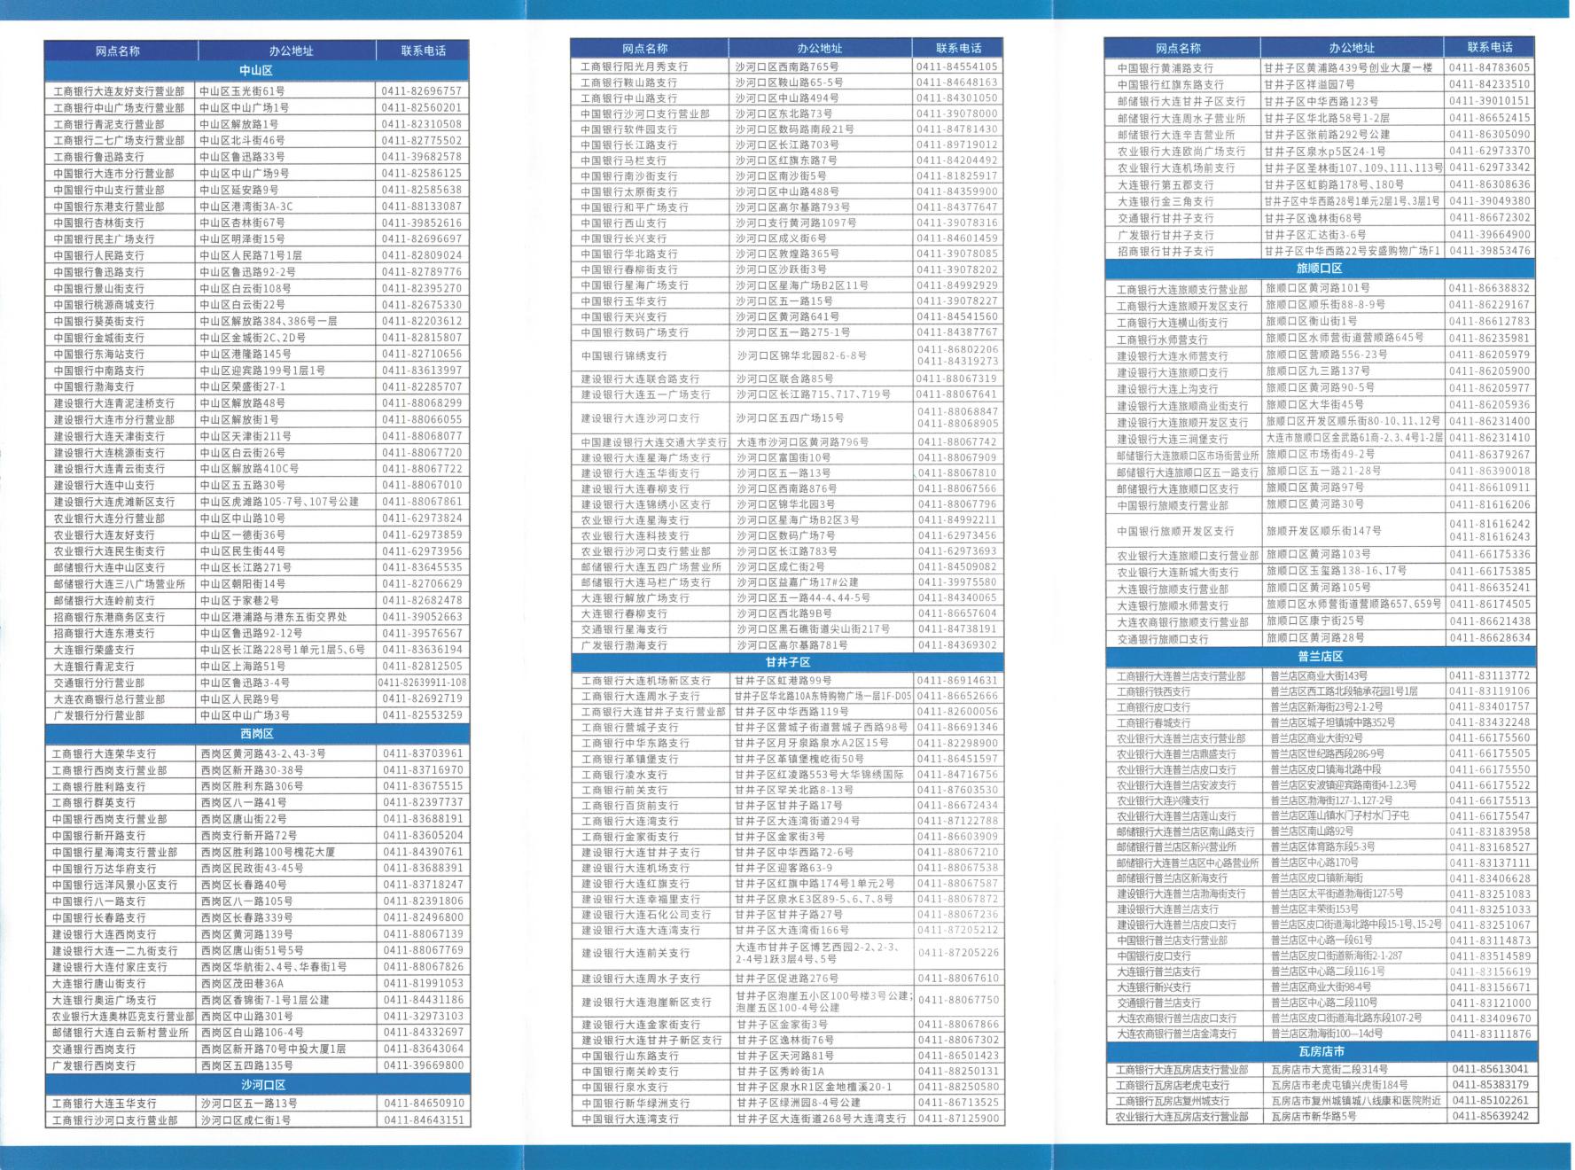The width and height of the screenshot is (1575, 1170).
Task: Select phone number 0411-86914631
Action: (x=957, y=681)
